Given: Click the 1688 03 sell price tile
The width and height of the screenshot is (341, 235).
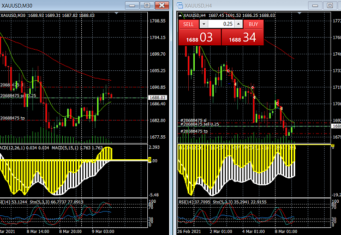Looking at the screenshot, I should [200, 38].
